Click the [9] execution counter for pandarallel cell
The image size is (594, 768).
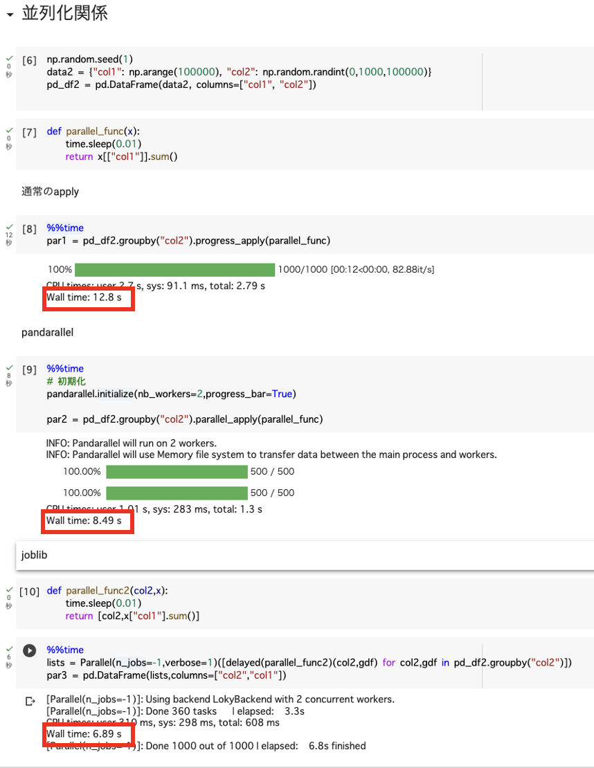(29, 369)
